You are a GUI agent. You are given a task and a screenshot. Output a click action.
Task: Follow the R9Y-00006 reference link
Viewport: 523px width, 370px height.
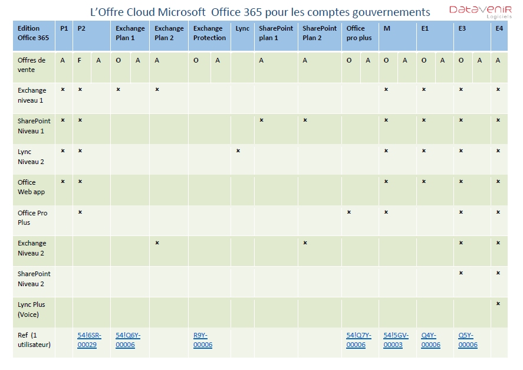(203, 340)
